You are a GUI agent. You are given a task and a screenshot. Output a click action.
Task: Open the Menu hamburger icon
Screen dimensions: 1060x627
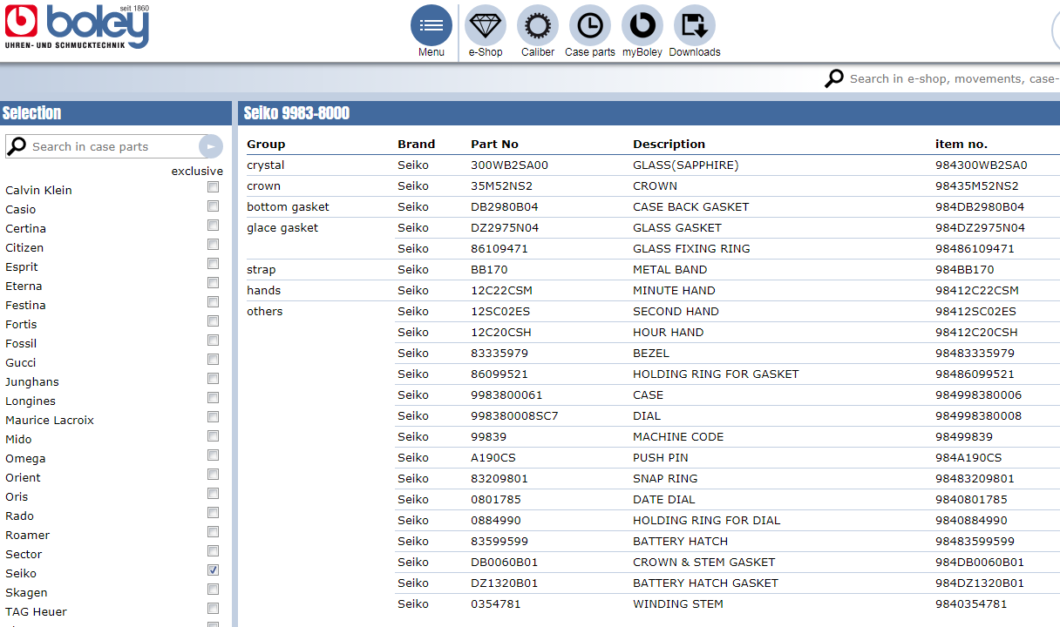[x=431, y=26]
